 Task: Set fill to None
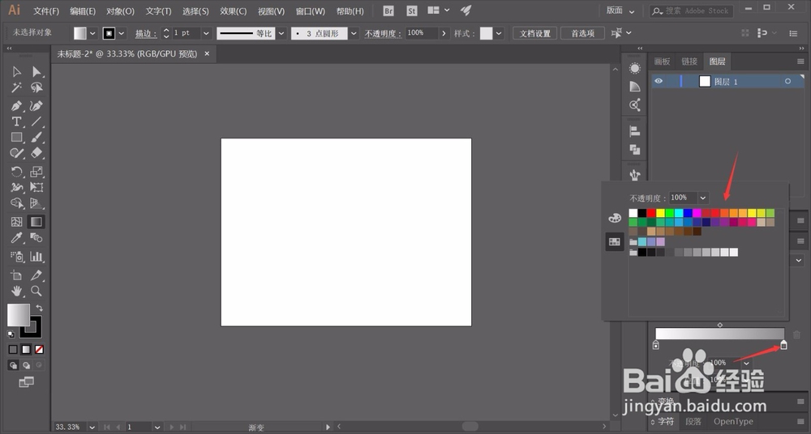39,349
